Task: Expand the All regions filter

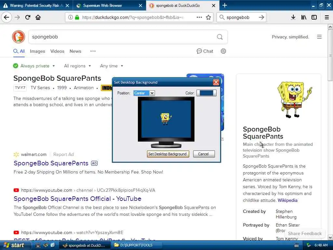Action: coord(77,66)
